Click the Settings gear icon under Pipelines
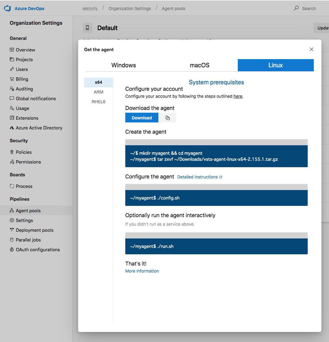Image resolution: width=329 pixels, height=342 pixels. click(12, 220)
